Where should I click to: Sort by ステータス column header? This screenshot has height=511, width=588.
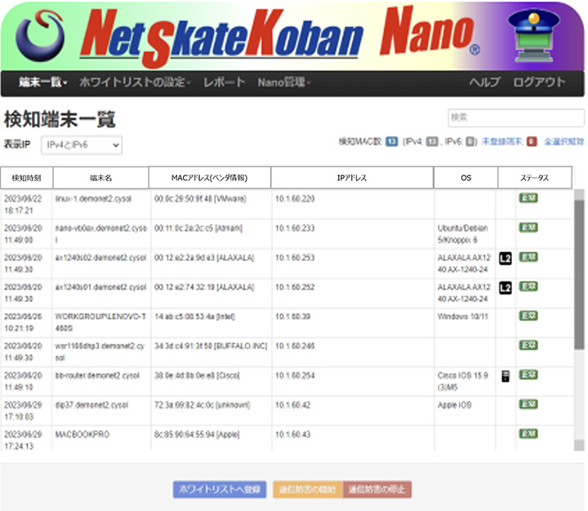[535, 178]
